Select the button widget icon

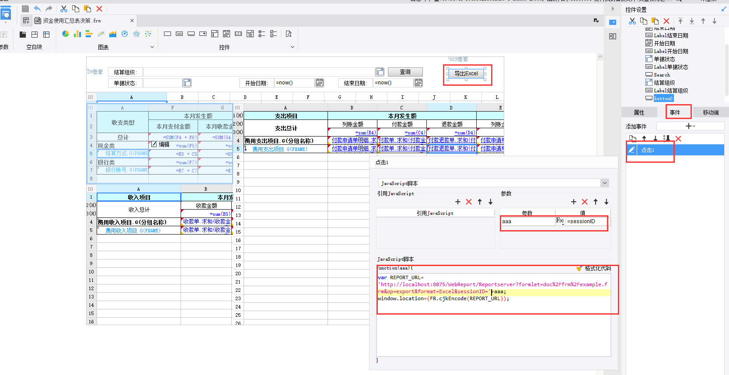[x=191, y=34]
